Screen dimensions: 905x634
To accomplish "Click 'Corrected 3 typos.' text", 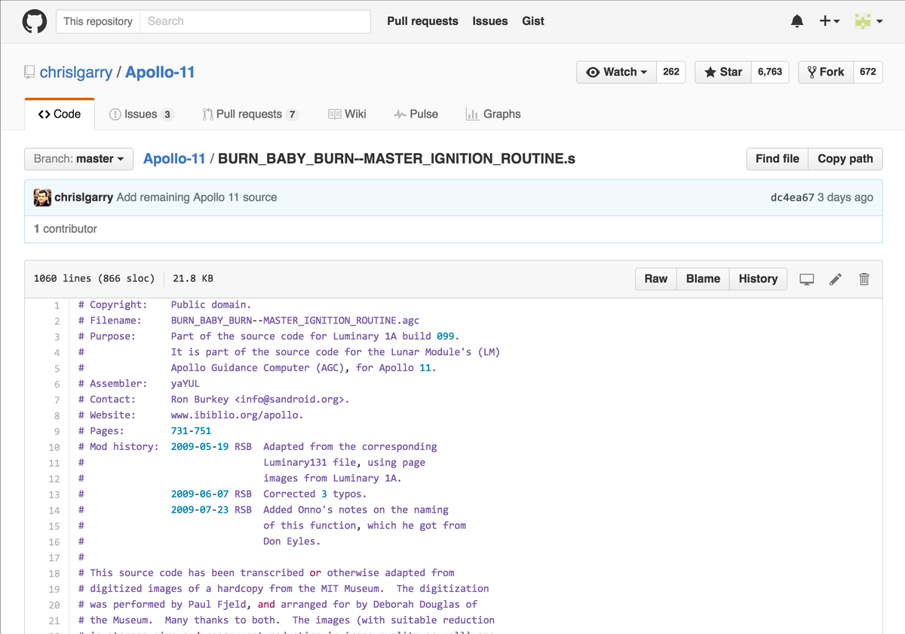I will 315,494.
